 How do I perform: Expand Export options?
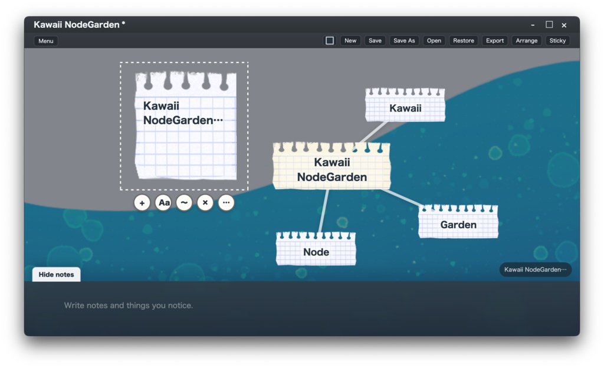(x=495, y=41)
